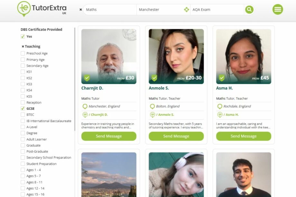This screenshot has width=296, height=197.
Task: Clear search with the X icon before Maths
Action: tap(81, 10)
